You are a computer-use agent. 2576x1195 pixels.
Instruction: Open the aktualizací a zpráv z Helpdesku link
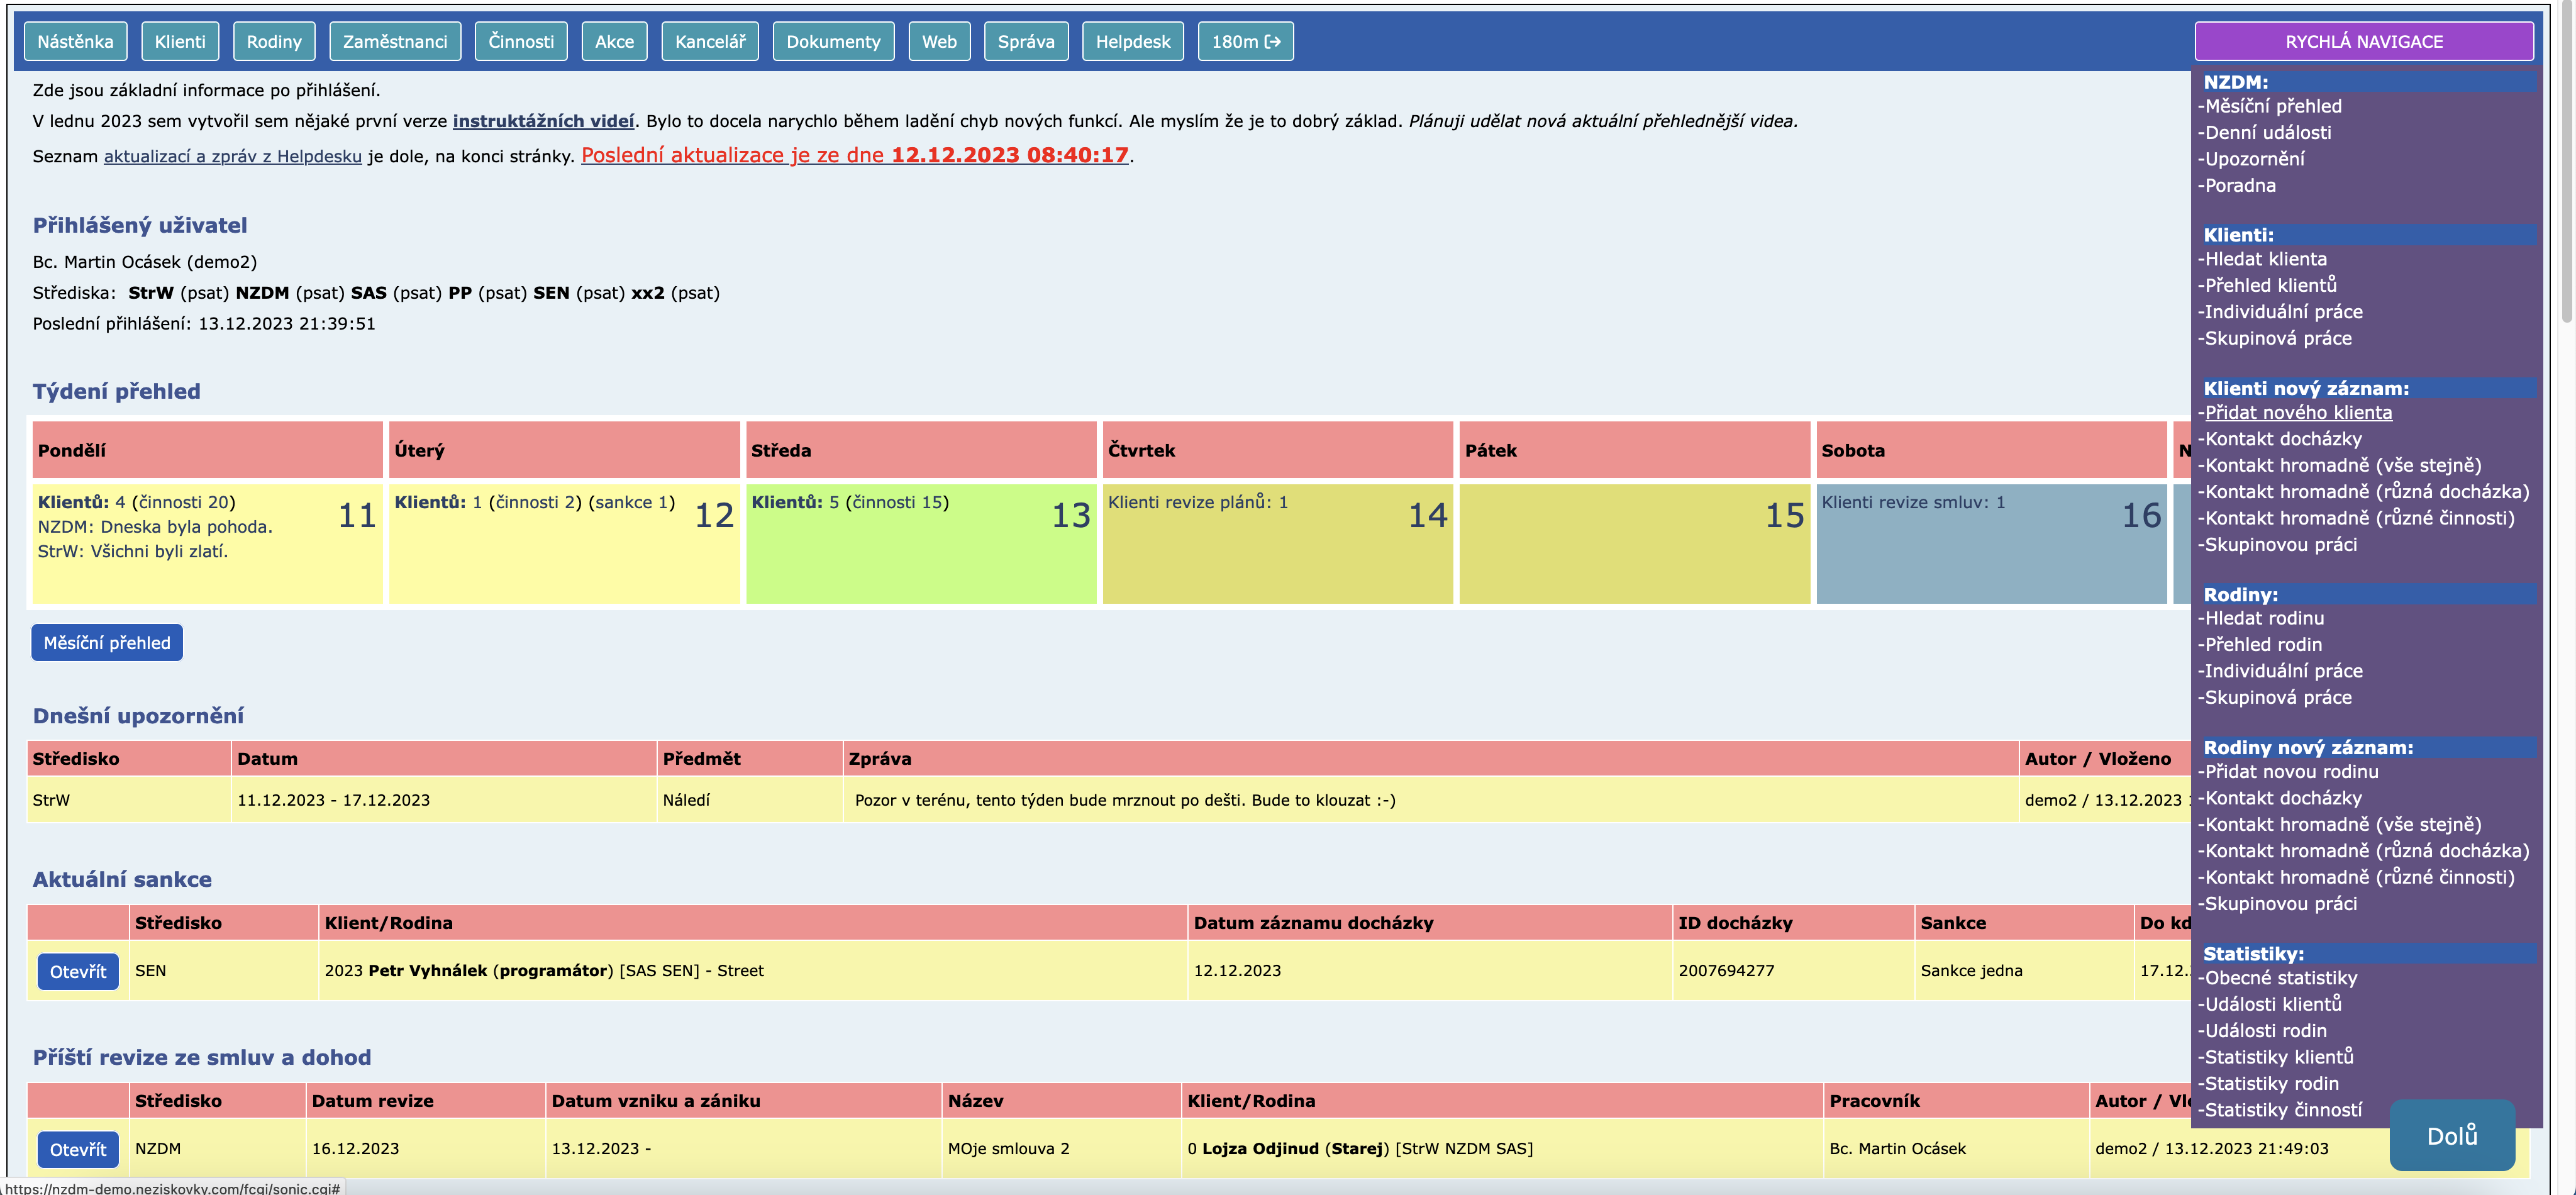click(232, 156)
